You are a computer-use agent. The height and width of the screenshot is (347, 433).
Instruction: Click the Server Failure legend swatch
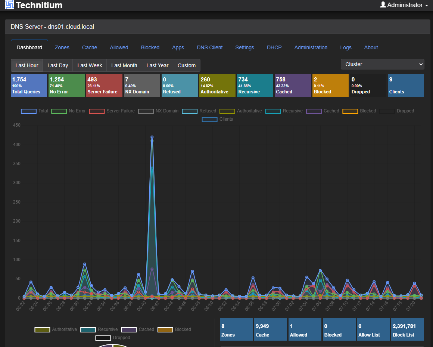coord(97,111)
